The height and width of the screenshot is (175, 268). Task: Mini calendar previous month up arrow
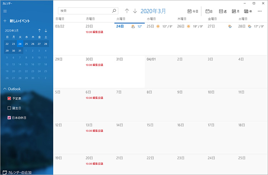coord(39,31)
